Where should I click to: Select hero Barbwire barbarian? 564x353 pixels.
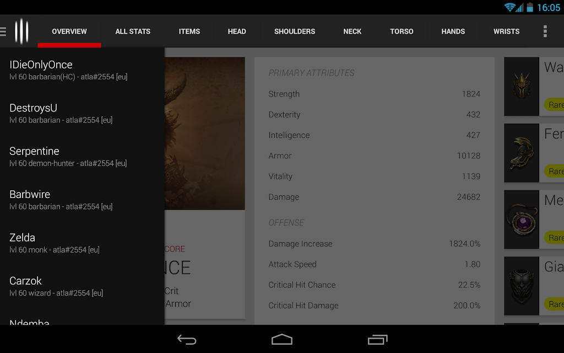[x=82, y=200]
